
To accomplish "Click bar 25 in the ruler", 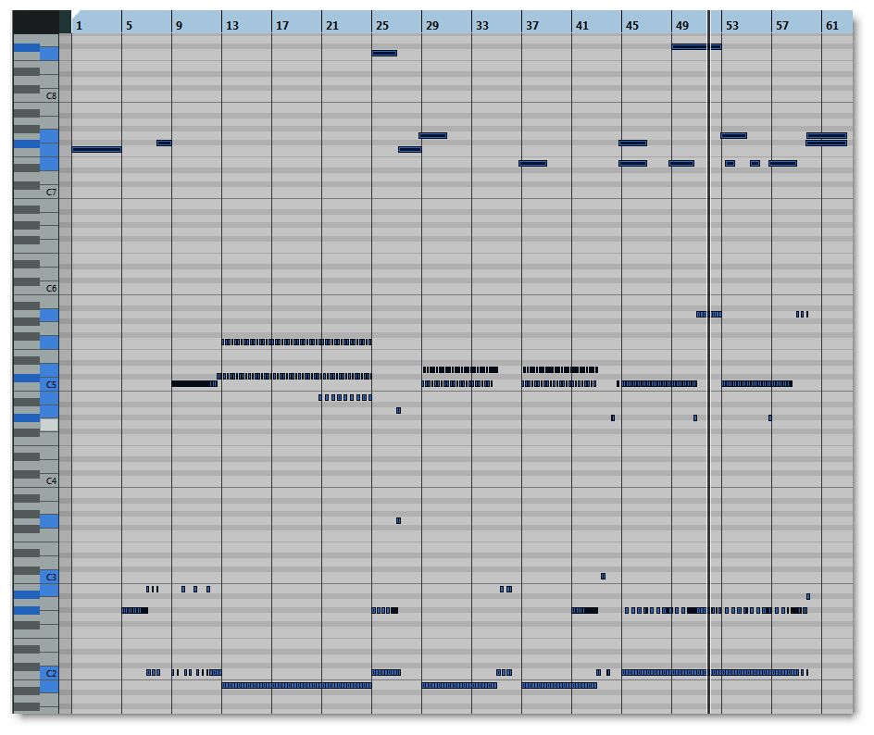I will click(381, 26).
